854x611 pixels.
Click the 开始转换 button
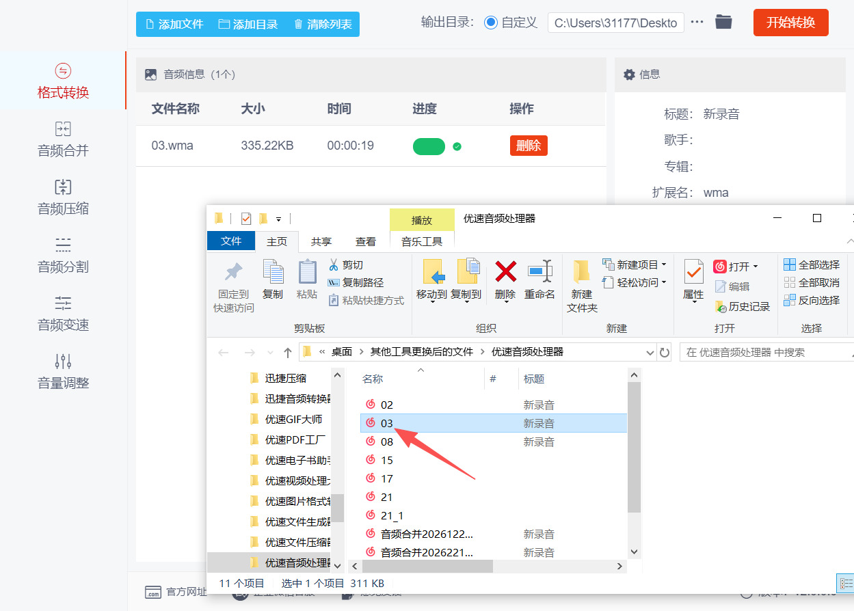pyautogui.click(x=790, y=23)
